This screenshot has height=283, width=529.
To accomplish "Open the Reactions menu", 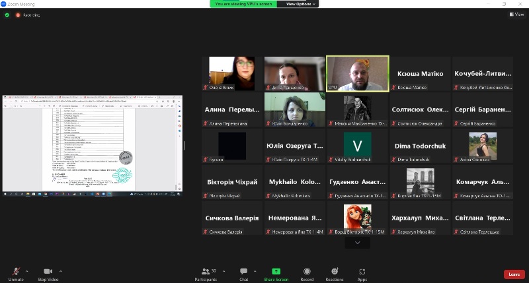I will pyautogui.click(x=335, y=274).
